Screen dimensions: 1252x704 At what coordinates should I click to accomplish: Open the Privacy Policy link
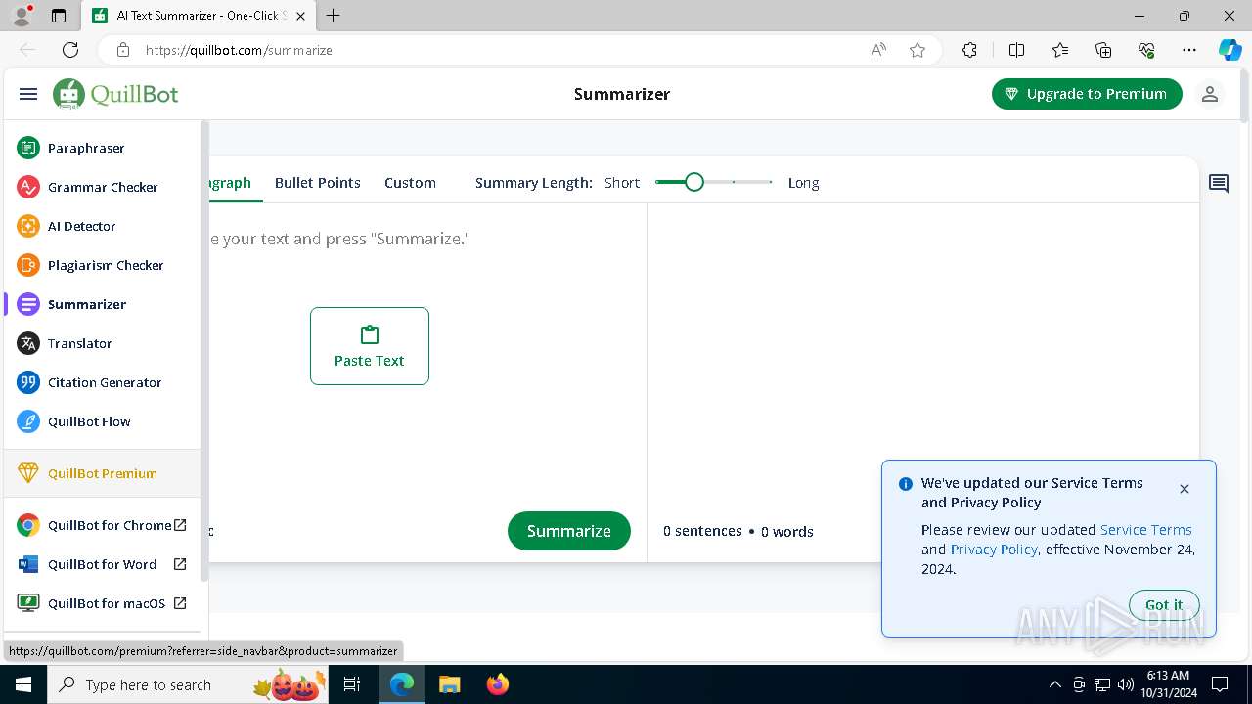point(994,550)
